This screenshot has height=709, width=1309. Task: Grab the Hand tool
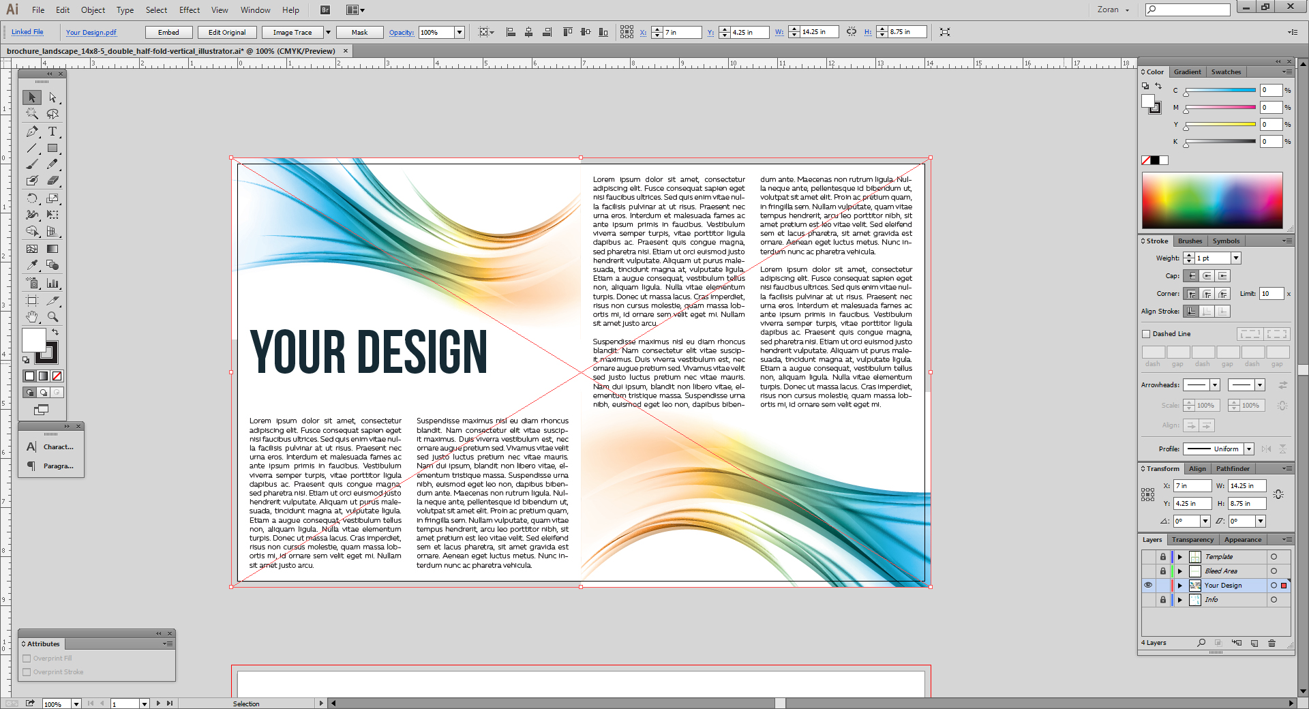tap(31, 316)
